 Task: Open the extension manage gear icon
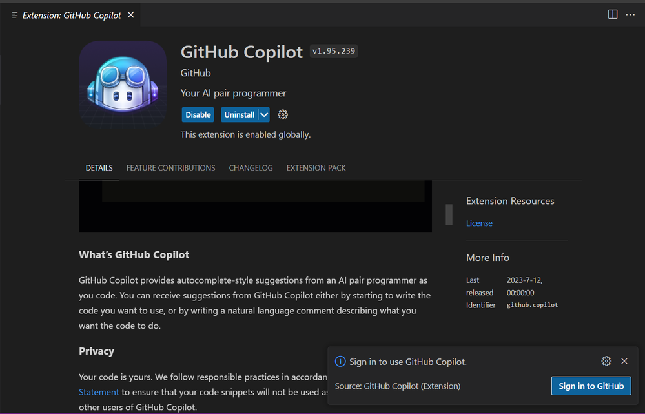(x=283, y=115)
